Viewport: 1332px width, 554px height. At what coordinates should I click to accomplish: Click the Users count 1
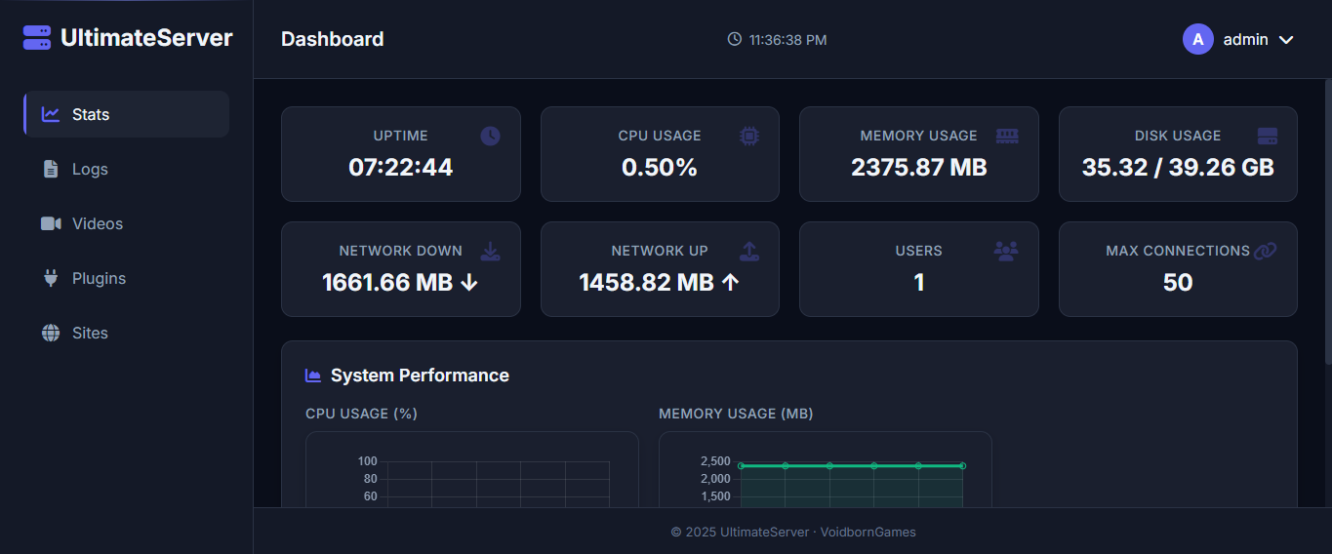click(919, 283)
